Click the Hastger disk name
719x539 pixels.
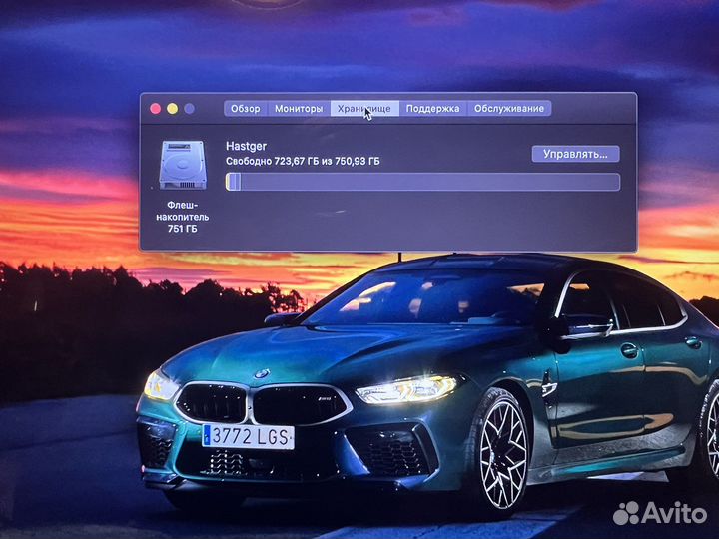coord(245,146)
